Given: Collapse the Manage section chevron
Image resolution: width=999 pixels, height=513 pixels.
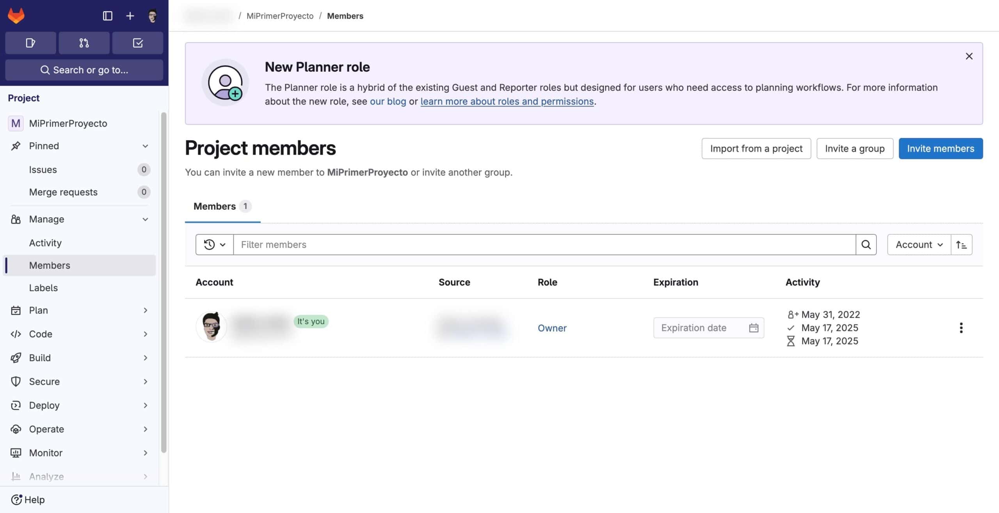Looking at the screenshot, I should pyautogui.click(x=145, y=219).
